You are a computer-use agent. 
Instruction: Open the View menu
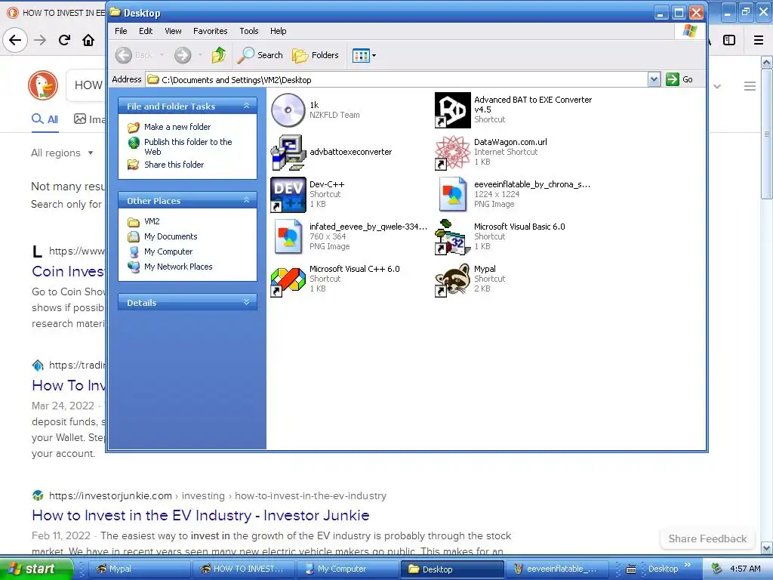pyautogui.click(x=173, y=31)
